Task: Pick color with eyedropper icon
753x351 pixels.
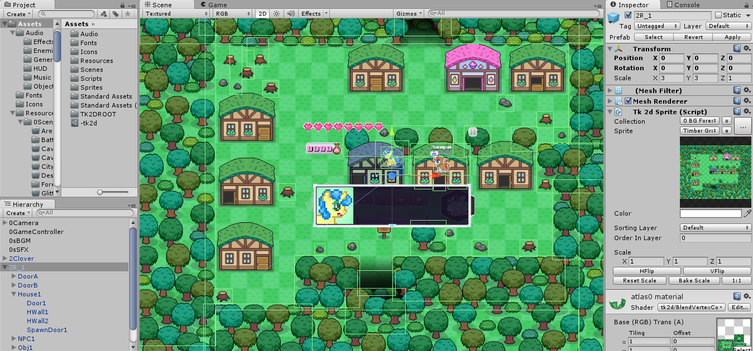Action: [747, 213]
